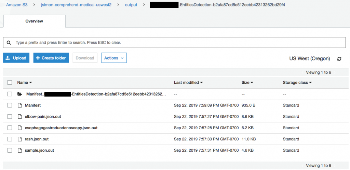The width and height of the screenshot is (350, 170).
Task: Click the 7:59:09 PM modified timestamp
Action: [x=206, y=105]
